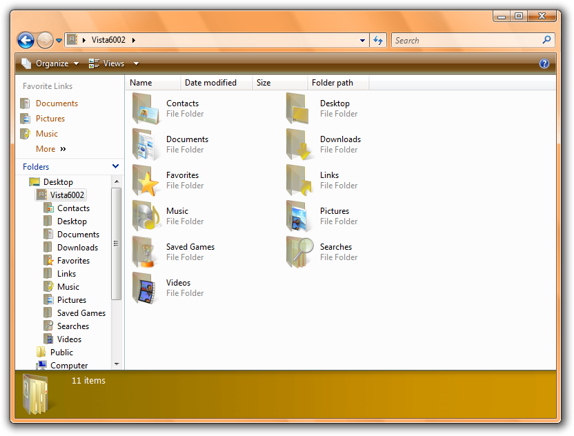Open the Organize dropdown menu
Image resolution: width=574 pixels, height=436 pixels.
pyautogui.click(x=51, y=63)
